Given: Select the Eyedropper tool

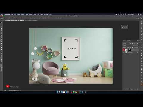Looking at the screenshot, I should tap(1, 34).
